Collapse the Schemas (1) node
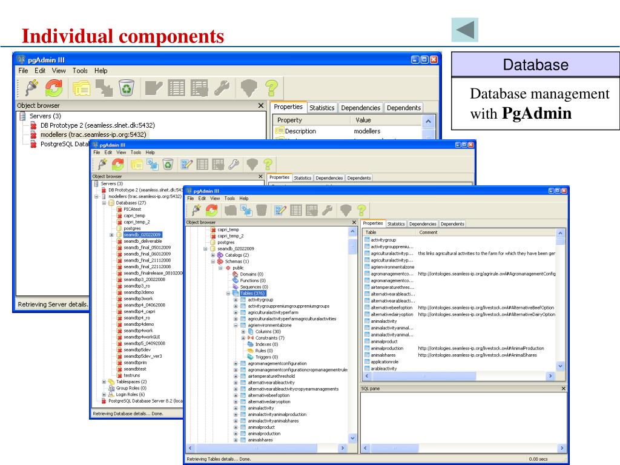The image size is (620, 465). (213, 262)
